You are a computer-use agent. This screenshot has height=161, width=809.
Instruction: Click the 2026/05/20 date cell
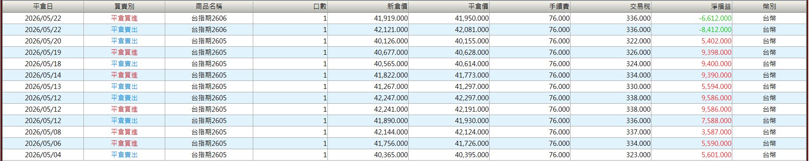[x=43, y=41]
